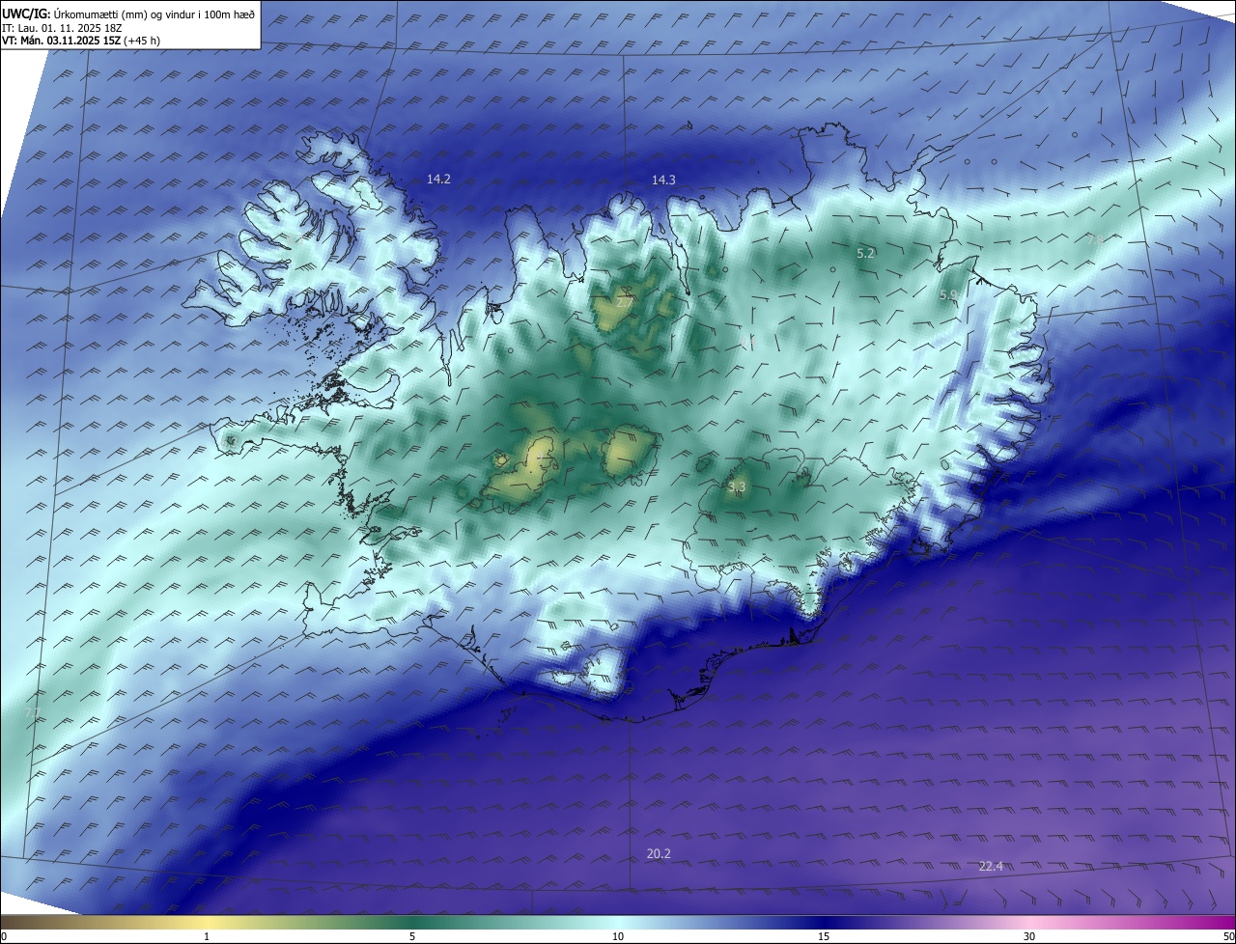Click the title line starting 'UWC/IG: Úrkomumætti (mm)'
The height and width of the screenshot is (944, 1236).
point(129,14)
